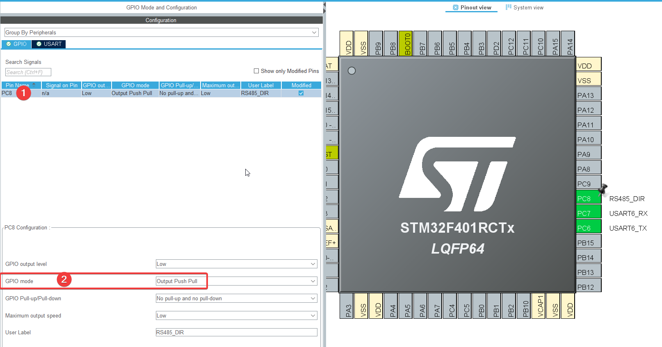Switch to the USART tab
Screen dimensions: 662x347
[x=49, y=44]
